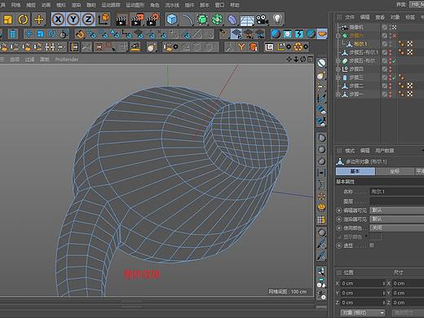Toggle red X enable mark on orange object
424x318 pixels.
(x=395, y=36)
